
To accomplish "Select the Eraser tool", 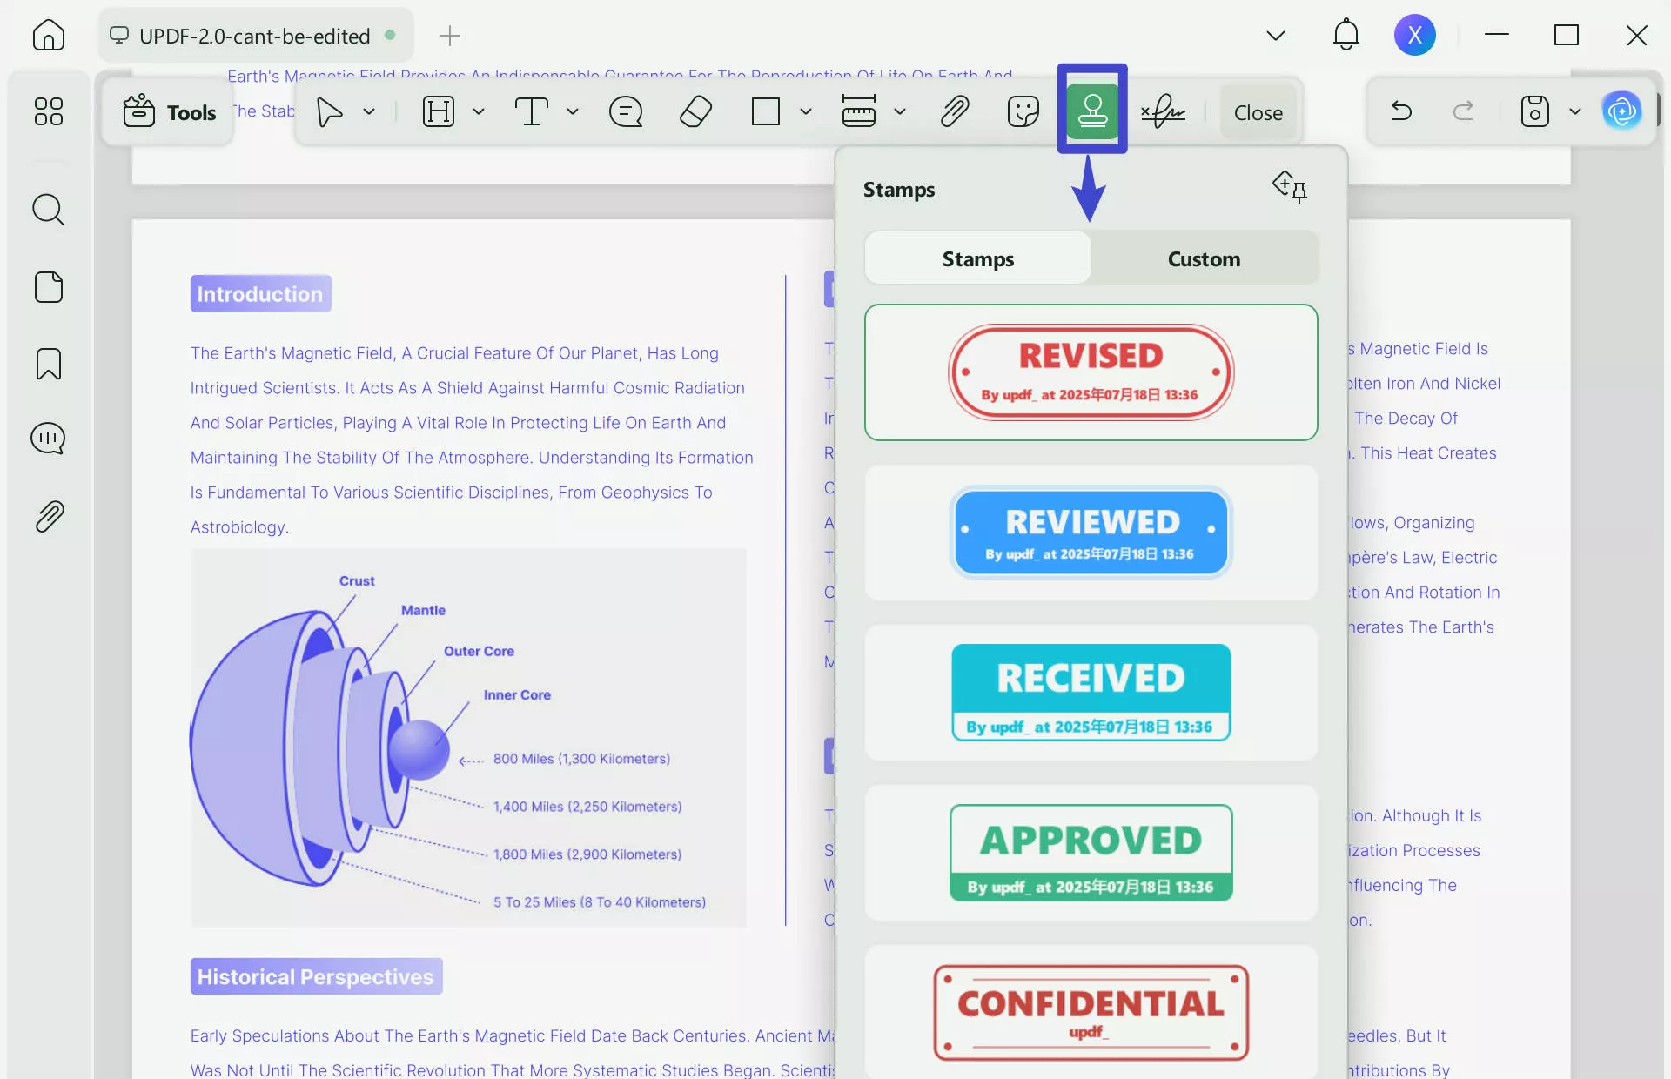I will [x=695, y=111].
